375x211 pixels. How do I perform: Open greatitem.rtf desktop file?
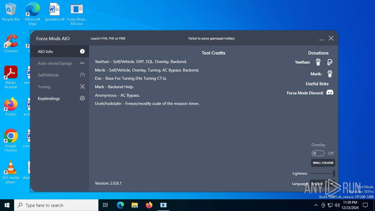[54, 12]
